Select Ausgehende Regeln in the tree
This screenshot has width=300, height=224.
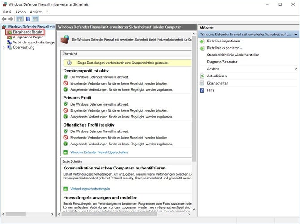[28, 37]
